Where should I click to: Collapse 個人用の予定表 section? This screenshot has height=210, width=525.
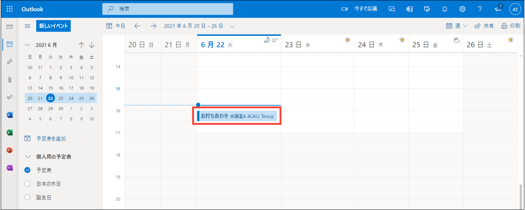(x=27, y=157)
